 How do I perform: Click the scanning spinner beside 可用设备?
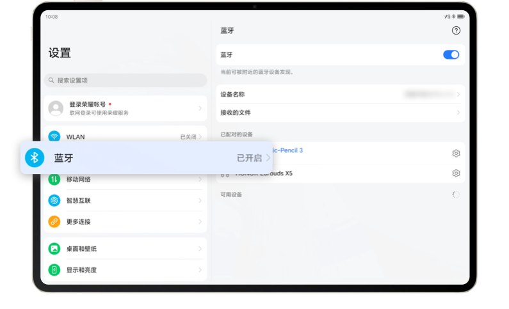tap(456, 194)
